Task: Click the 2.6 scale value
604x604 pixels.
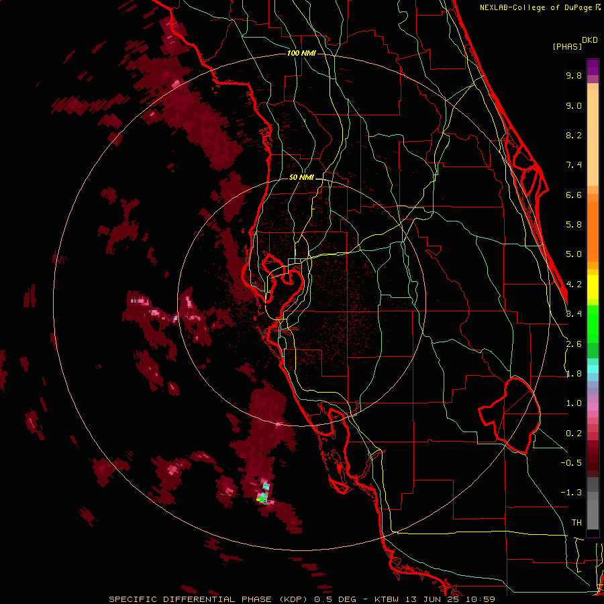Action: pos(574,344)
